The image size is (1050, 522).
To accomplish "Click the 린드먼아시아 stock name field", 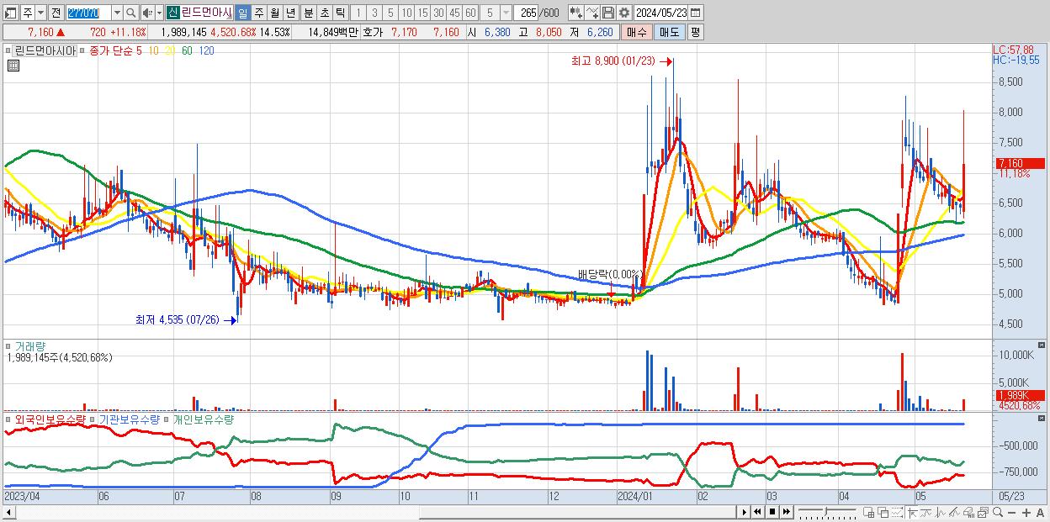I will [x=206, y=13].
